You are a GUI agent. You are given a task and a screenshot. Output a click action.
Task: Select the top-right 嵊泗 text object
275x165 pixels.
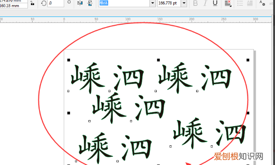coord(195,77)
